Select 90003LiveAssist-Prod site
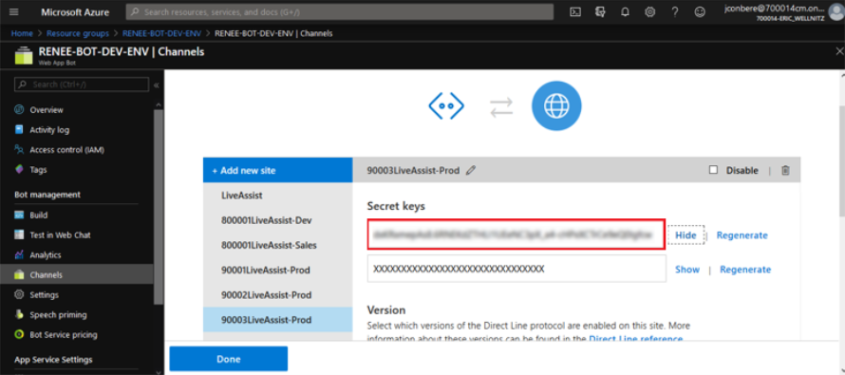 [x=277, y=320]
